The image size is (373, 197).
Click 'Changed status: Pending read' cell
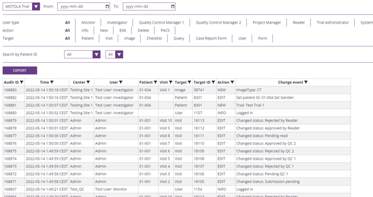coord(293,136)
